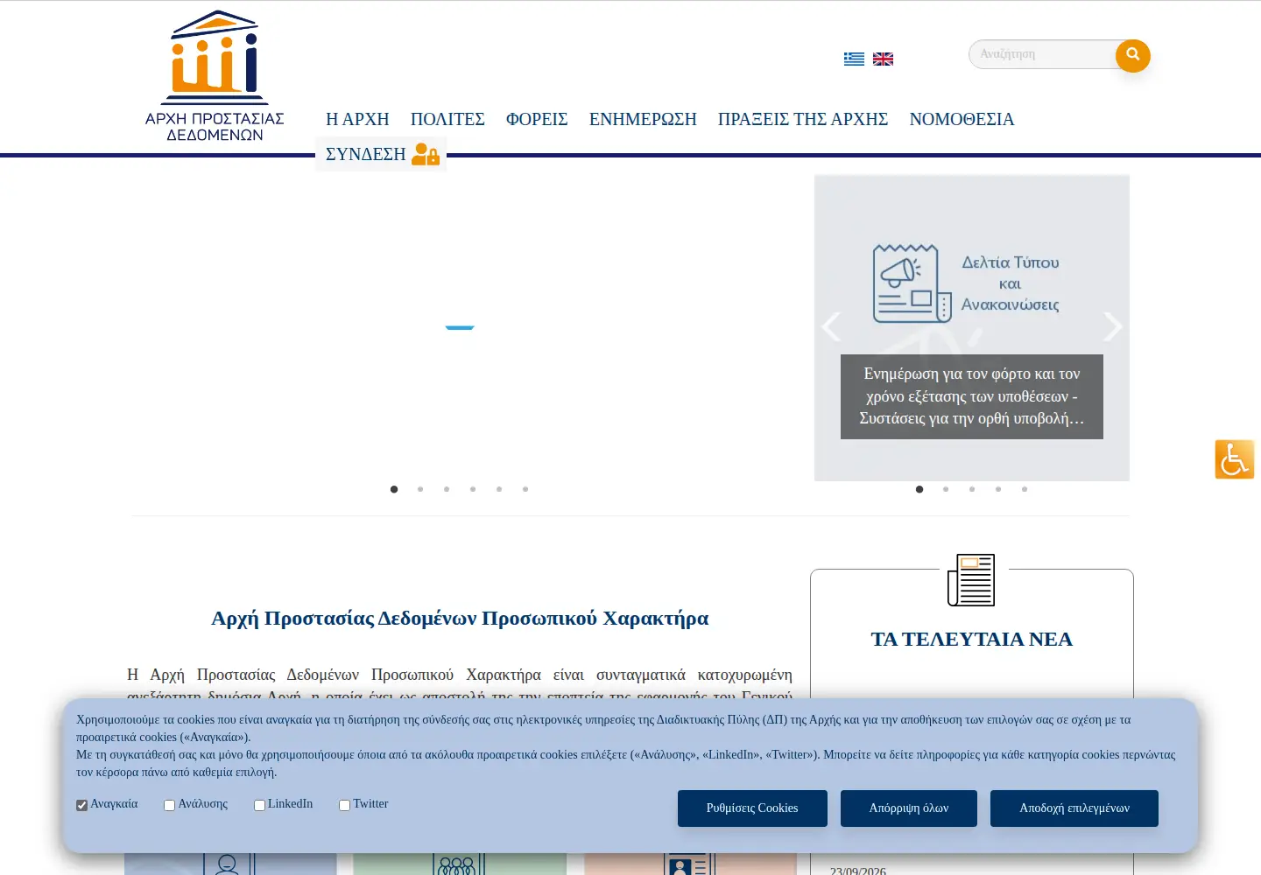Focus the Αναζήτηση search field
1261x875 pixels.
click(x=1044, y=54)
